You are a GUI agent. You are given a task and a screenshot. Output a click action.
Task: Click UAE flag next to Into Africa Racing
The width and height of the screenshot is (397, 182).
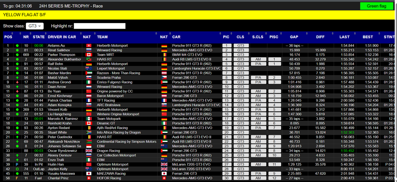point(164,132)
